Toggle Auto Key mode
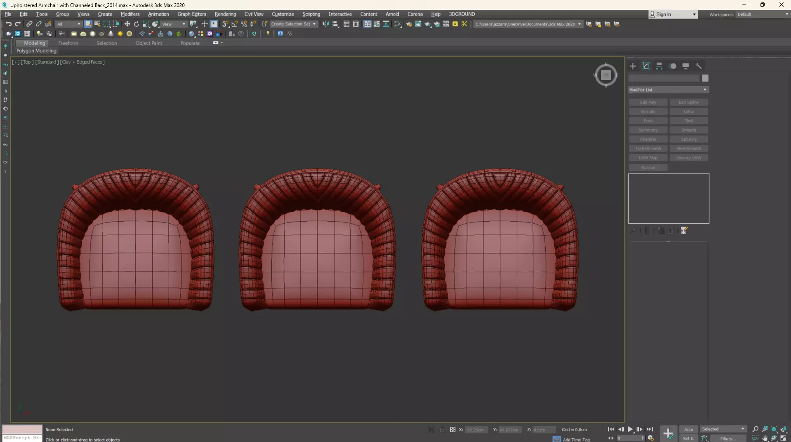This screenshot has height=442, width=791. (688, 429)
